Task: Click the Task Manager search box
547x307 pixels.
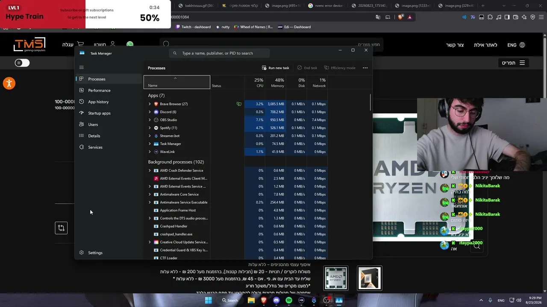Action: [x=219, y=53]
